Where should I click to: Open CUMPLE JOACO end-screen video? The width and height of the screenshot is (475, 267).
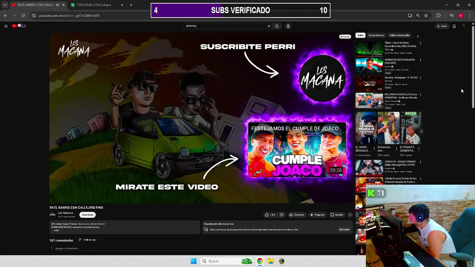(x=297, y=150)
